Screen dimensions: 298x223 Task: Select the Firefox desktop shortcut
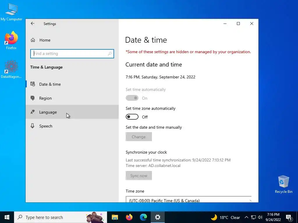click(x=11, y=40)
